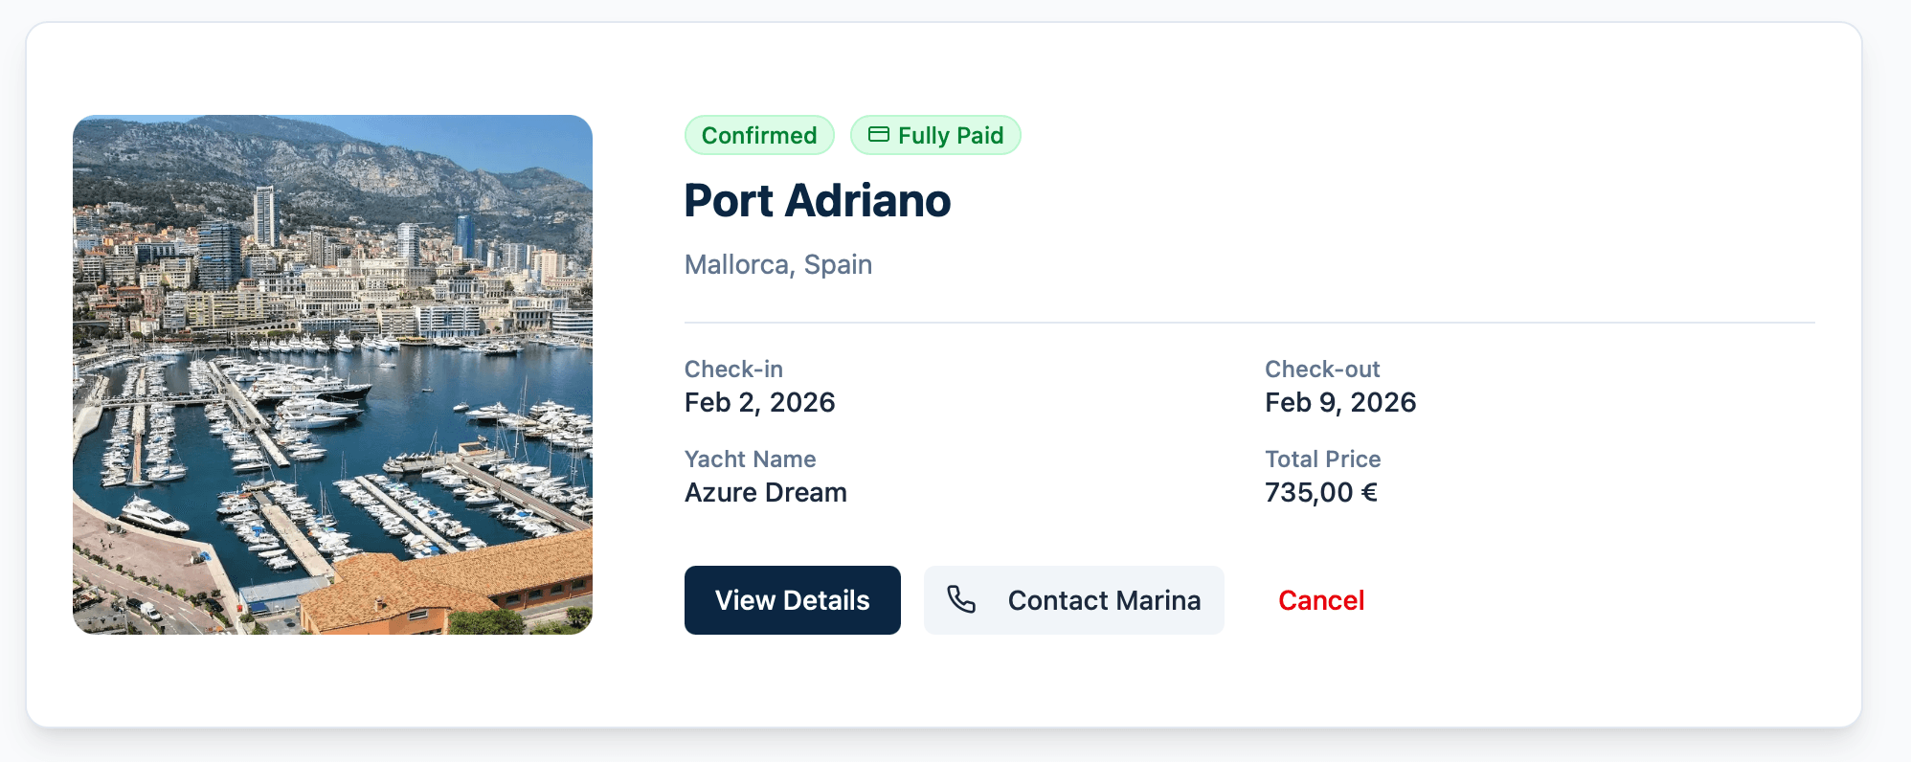Click the credit card icon in Fully Paid badge

878,135
